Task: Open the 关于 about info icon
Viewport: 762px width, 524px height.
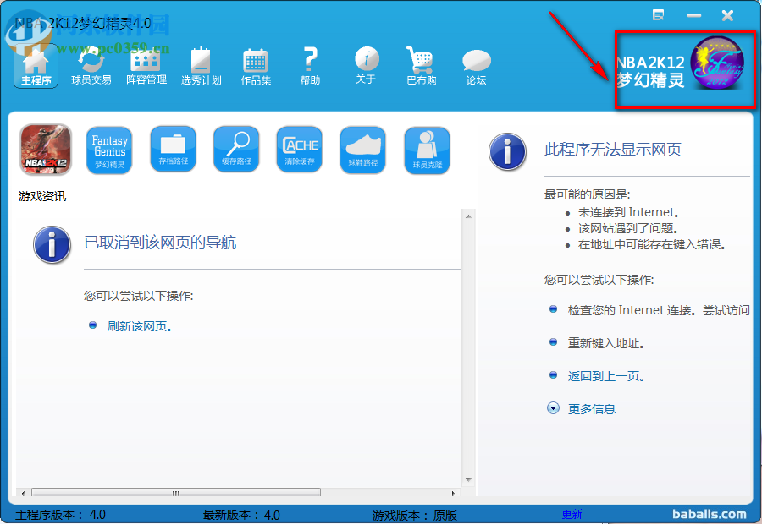Action: [366, 66]
